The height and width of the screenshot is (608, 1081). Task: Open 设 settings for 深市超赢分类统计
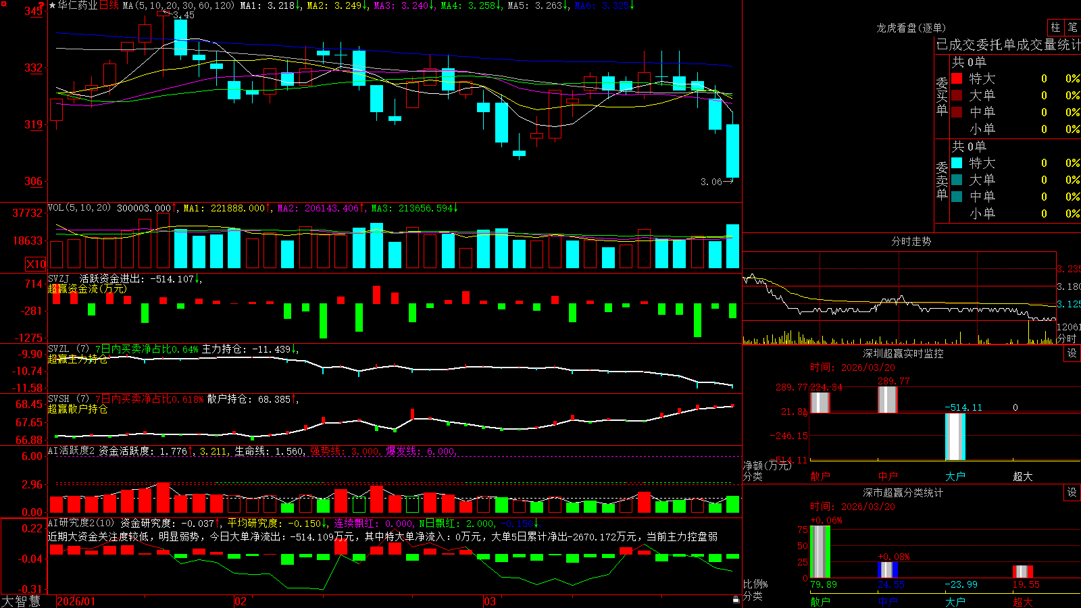click(1072, 492)
